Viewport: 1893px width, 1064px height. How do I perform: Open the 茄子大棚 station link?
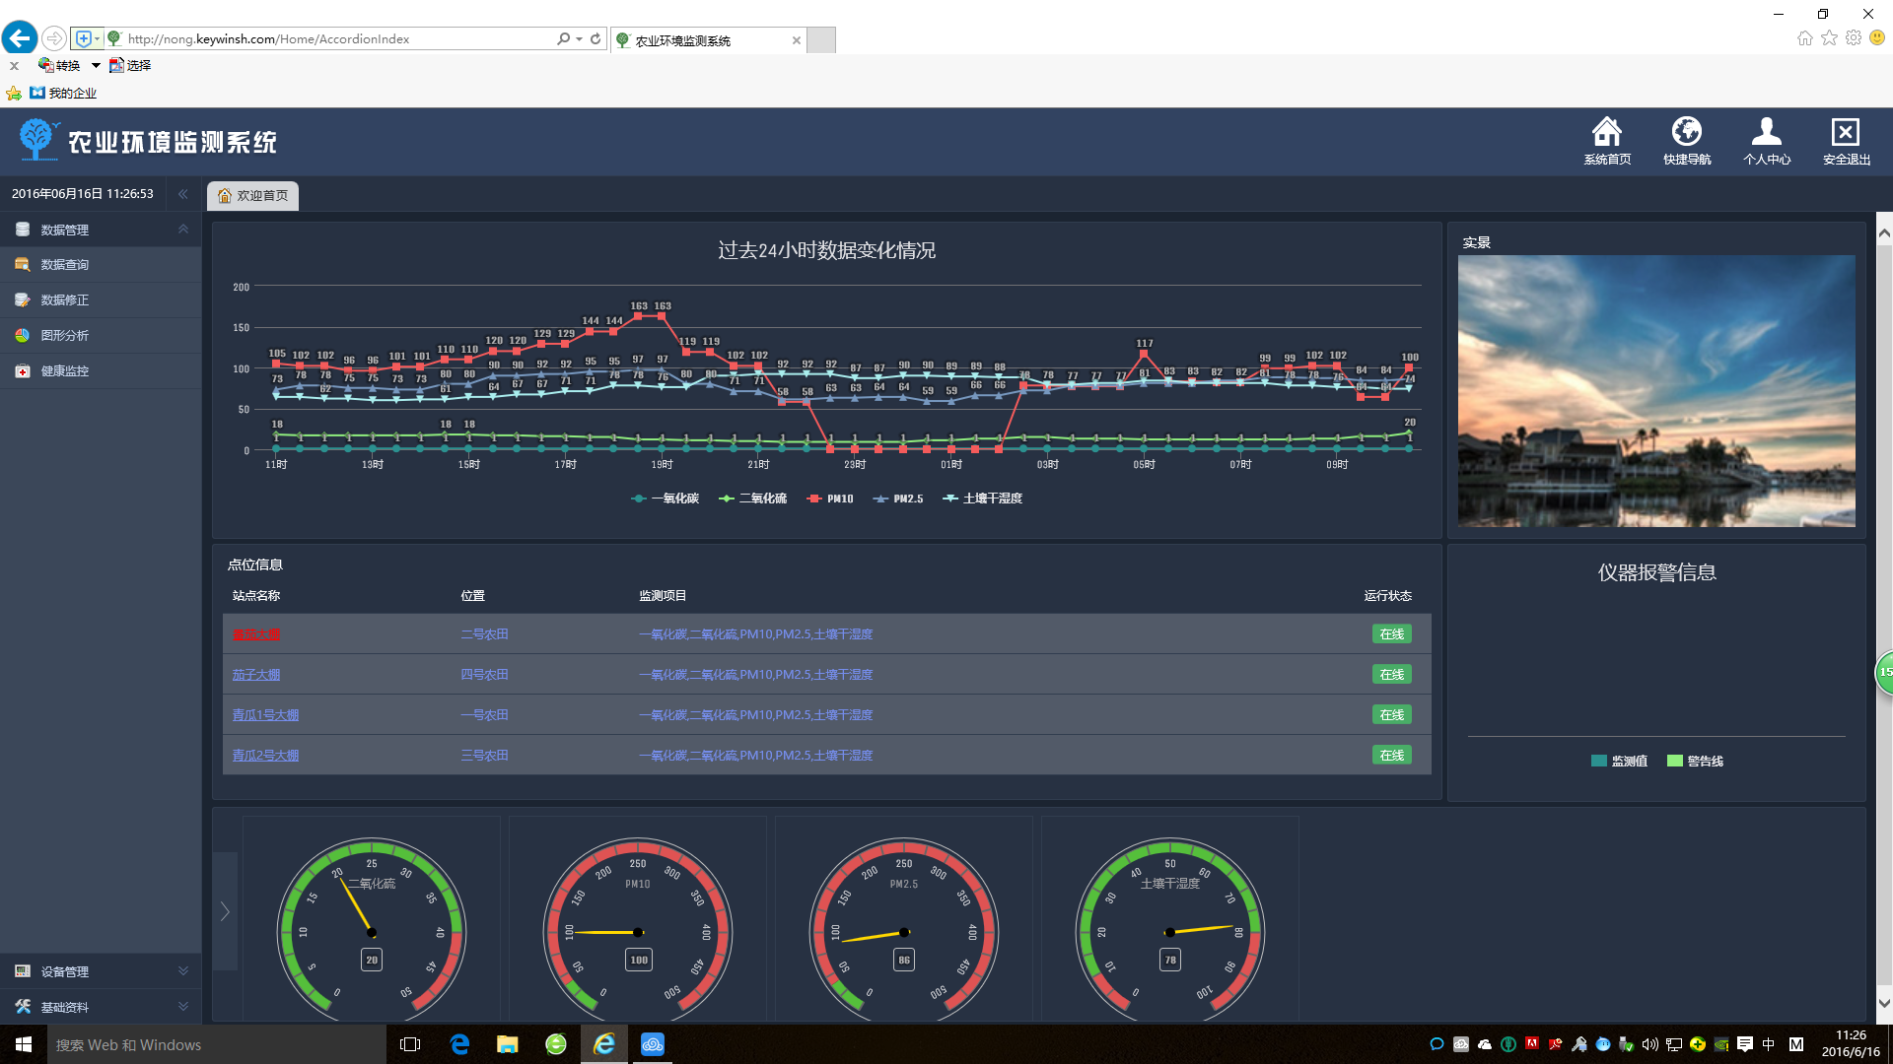click(x=256, y=675)
